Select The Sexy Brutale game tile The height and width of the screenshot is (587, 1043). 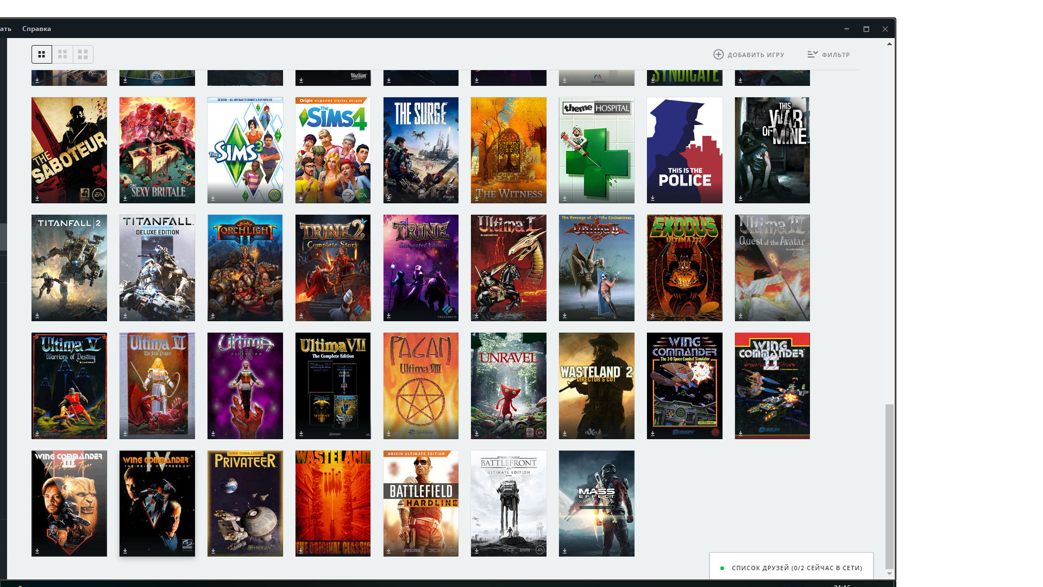click(x=157, y=150)
